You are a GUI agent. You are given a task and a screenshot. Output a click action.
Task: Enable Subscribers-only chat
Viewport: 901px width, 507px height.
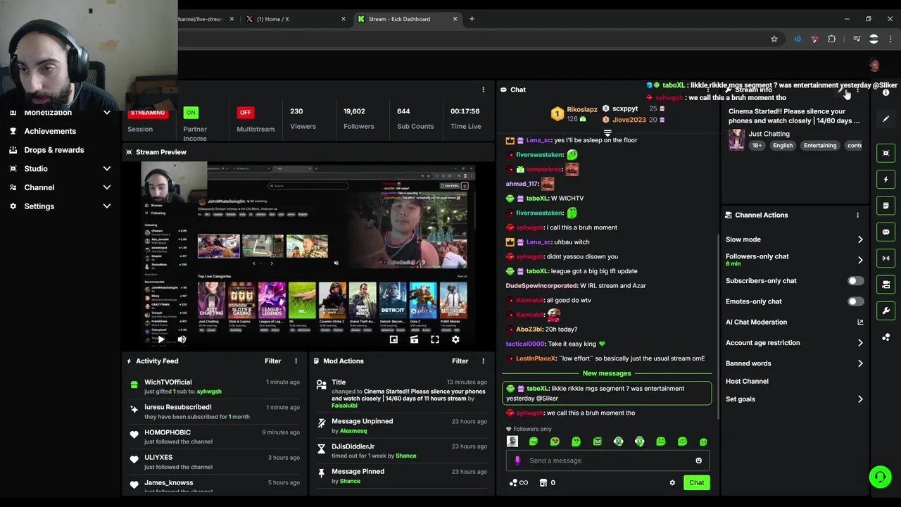coord(855,281)
